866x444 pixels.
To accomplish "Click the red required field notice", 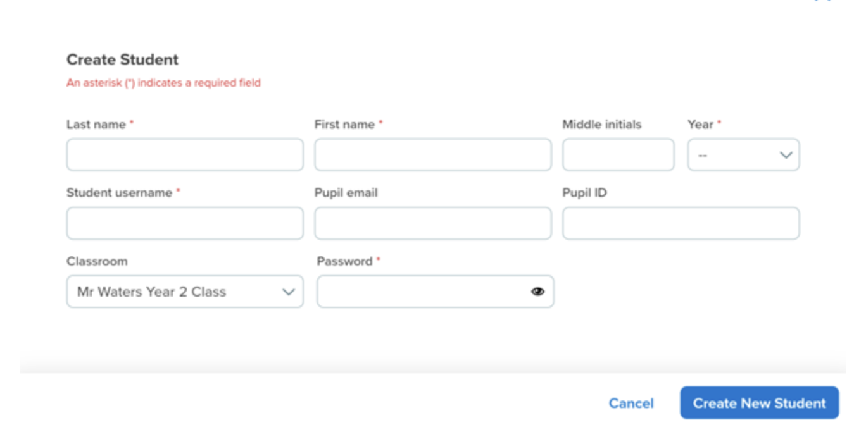I will click(163, 83).
